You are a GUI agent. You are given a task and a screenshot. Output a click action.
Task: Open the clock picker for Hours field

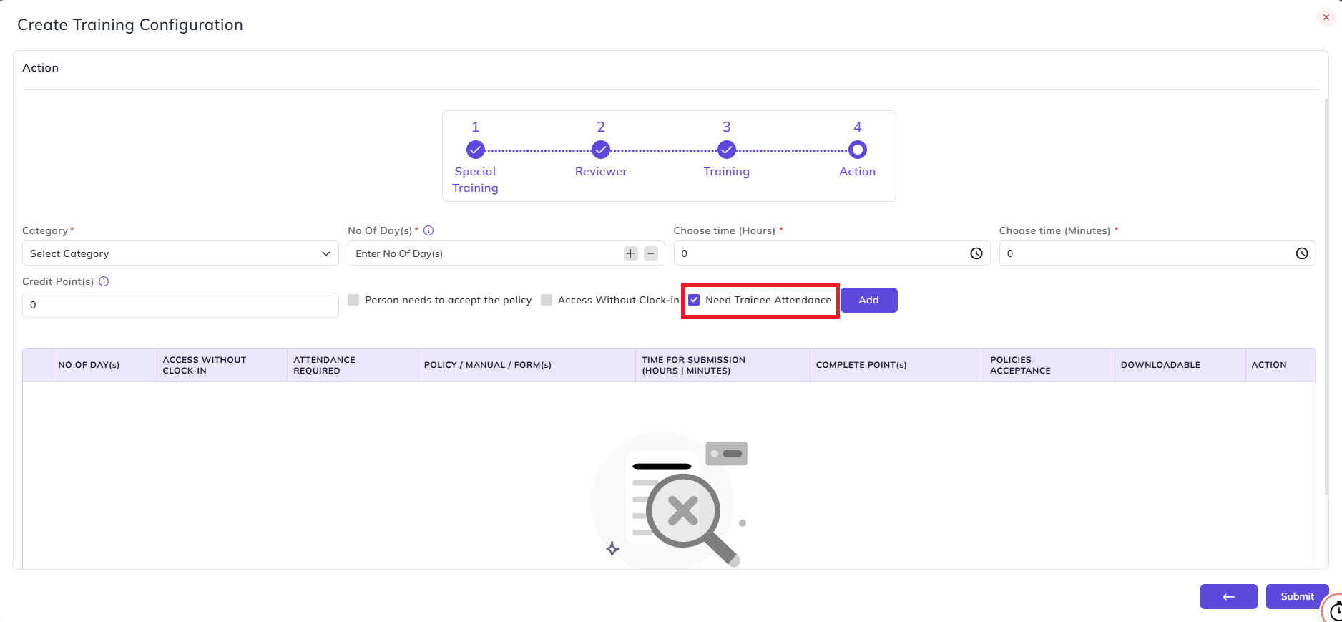coord(976,253)
